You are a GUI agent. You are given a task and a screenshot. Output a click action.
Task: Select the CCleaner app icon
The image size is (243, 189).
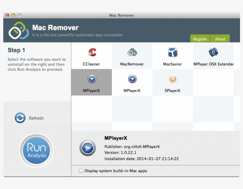pos(92,52)
